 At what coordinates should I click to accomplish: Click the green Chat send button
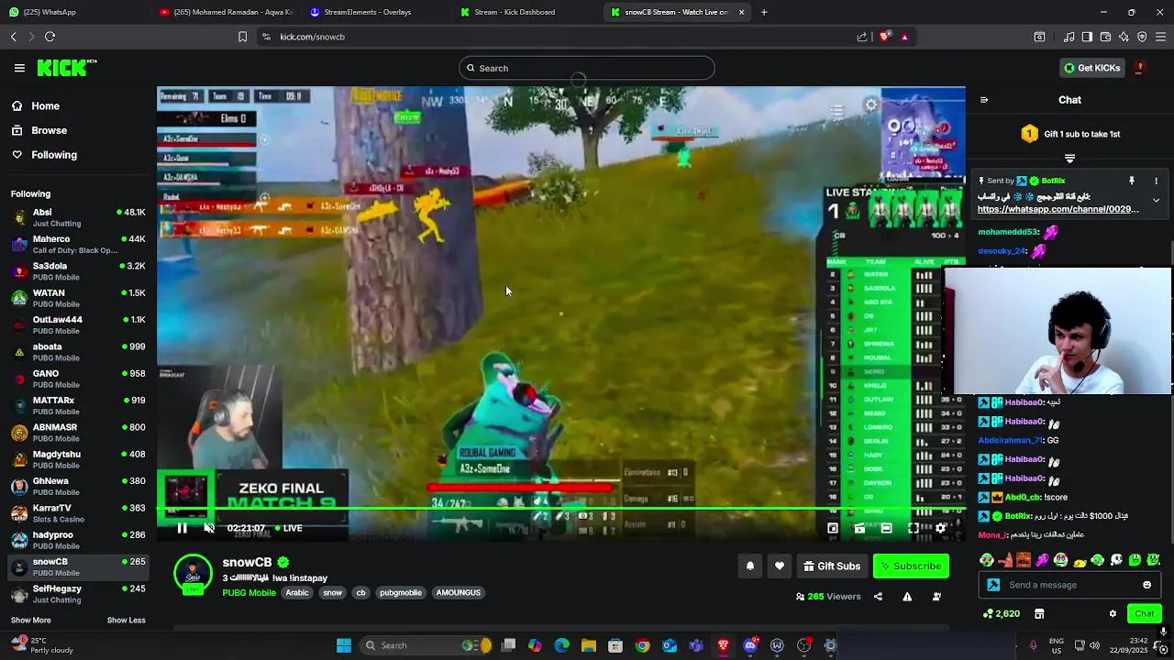point(1144,614)
